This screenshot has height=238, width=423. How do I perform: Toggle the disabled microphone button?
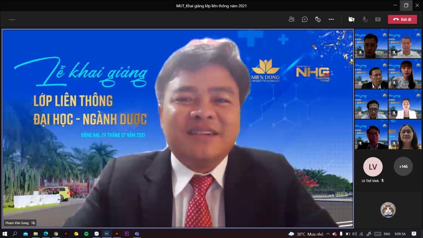365,20
